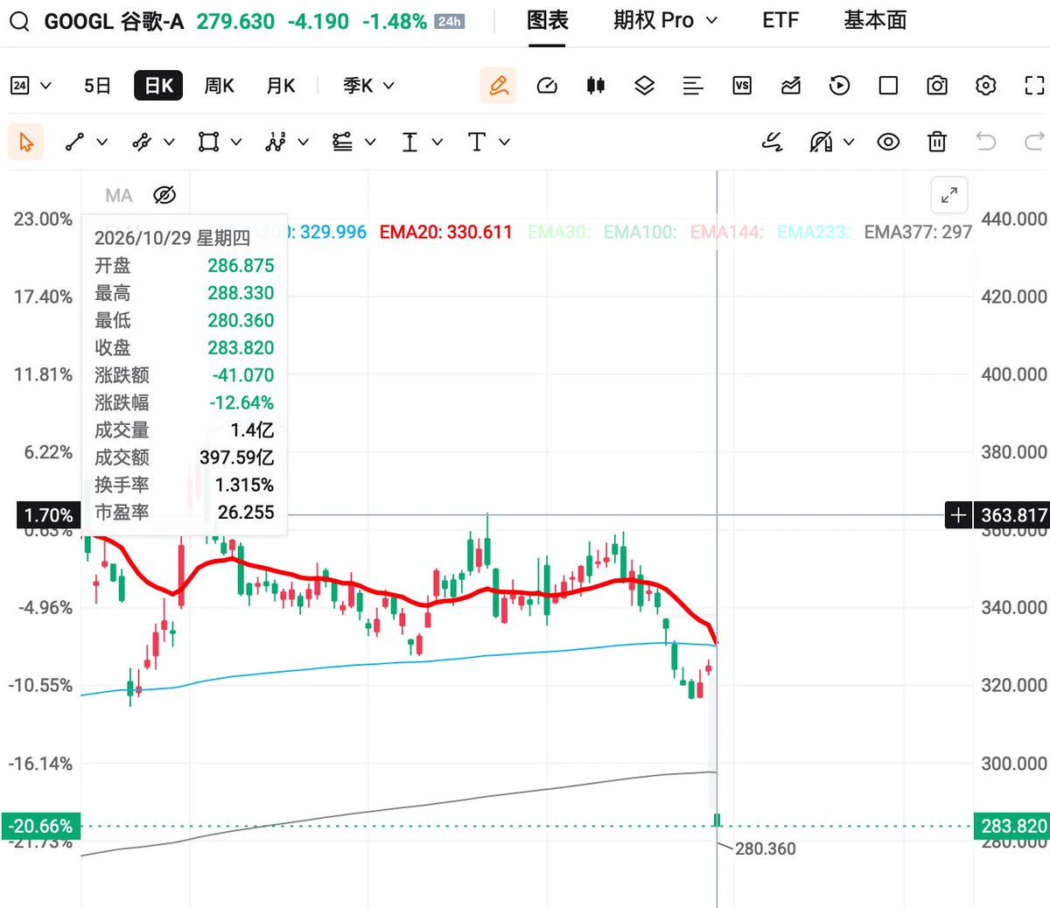Open the layers overlay icon
Viewport: 1050px width, 908px height.
(644, 86)
